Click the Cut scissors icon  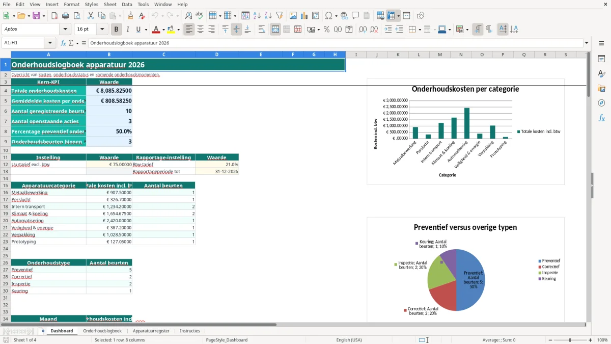90,16
